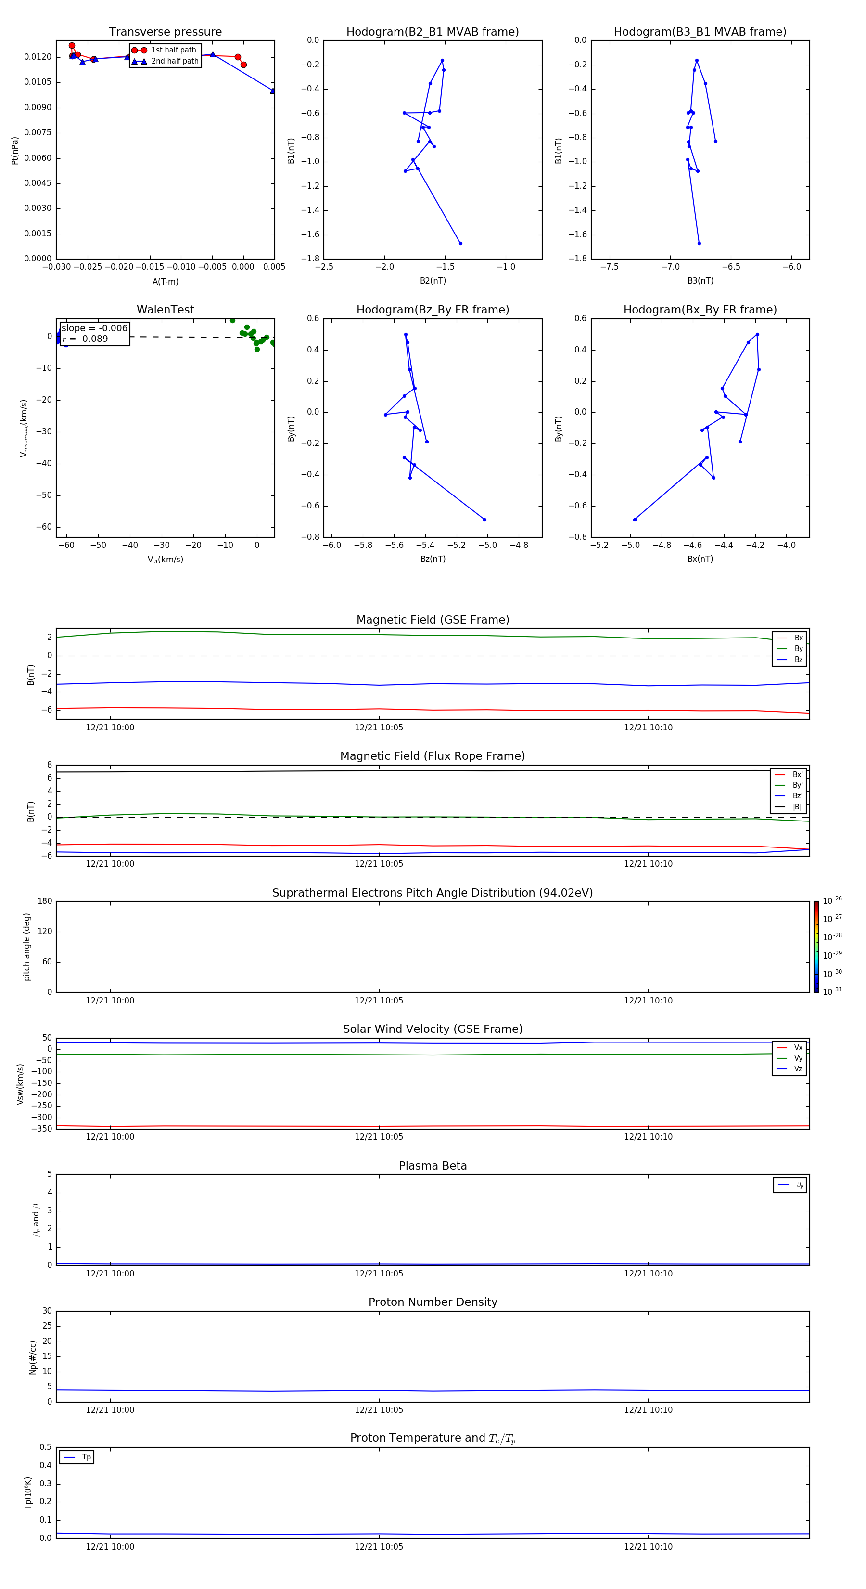Screen dimensions: 866x1589
Task: Click the "B2(nT)" x-axis label
Action: [x=433, y=281]
